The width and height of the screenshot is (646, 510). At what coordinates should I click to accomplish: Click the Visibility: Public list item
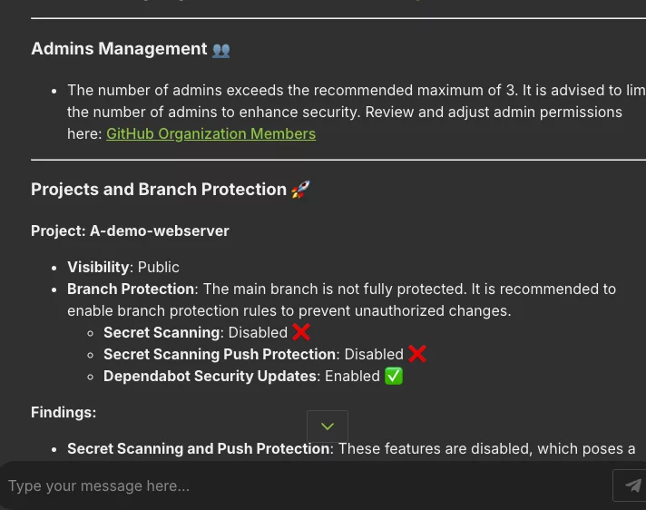[123, 267]
